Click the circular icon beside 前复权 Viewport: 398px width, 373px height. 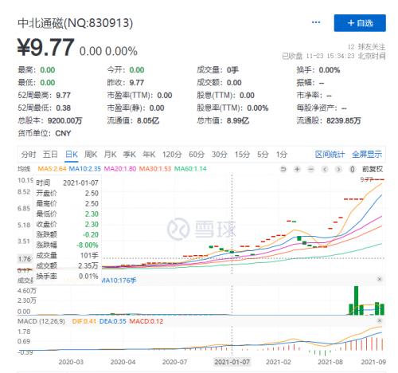(x=352, y=169)
